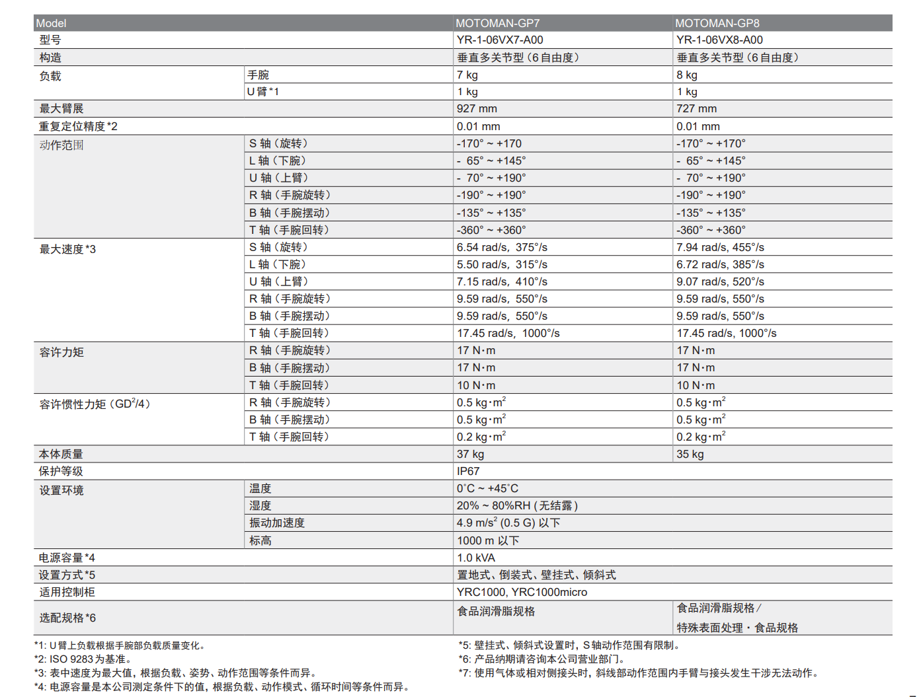Image resolution: width=919 pixels, height=697 pixels.
Task: Click 特殊表面处理・食品规格 in GP8 column
Action: [x=737, y=628]
